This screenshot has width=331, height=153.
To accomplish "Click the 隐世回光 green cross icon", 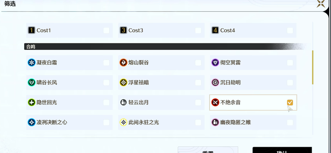I will [31, 102].
